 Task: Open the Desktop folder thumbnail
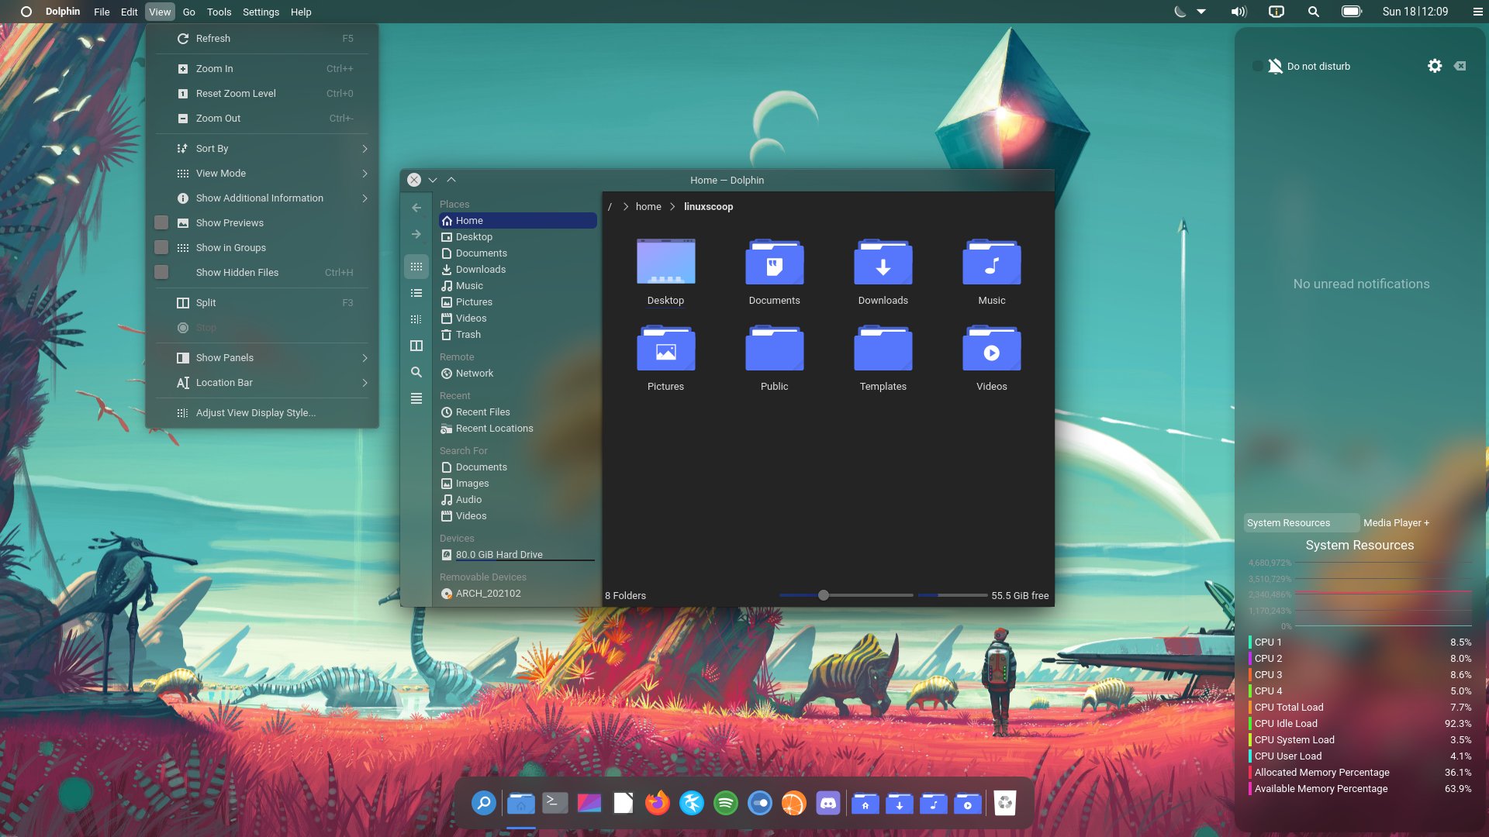coord(665,262)
